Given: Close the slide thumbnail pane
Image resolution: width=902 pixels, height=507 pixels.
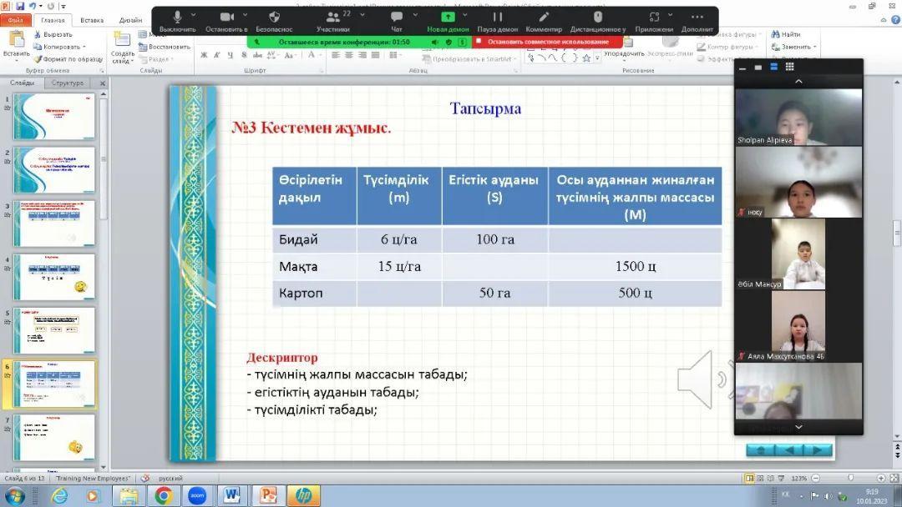Looking at the screenshot, I should click(103, 83).
